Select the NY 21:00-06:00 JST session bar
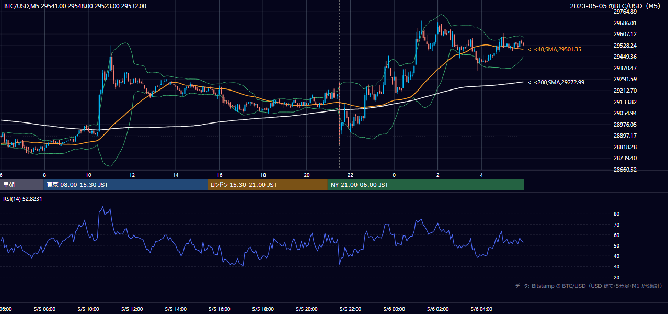Image resolution: width=668 pixels, height=314 pixels. pos(426,185)
